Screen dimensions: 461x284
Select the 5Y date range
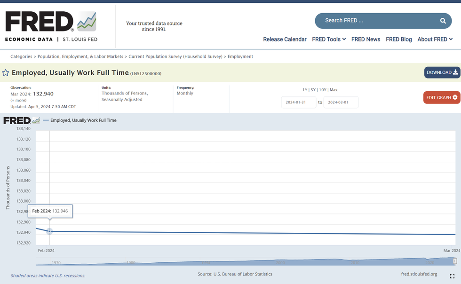(313, 90)
